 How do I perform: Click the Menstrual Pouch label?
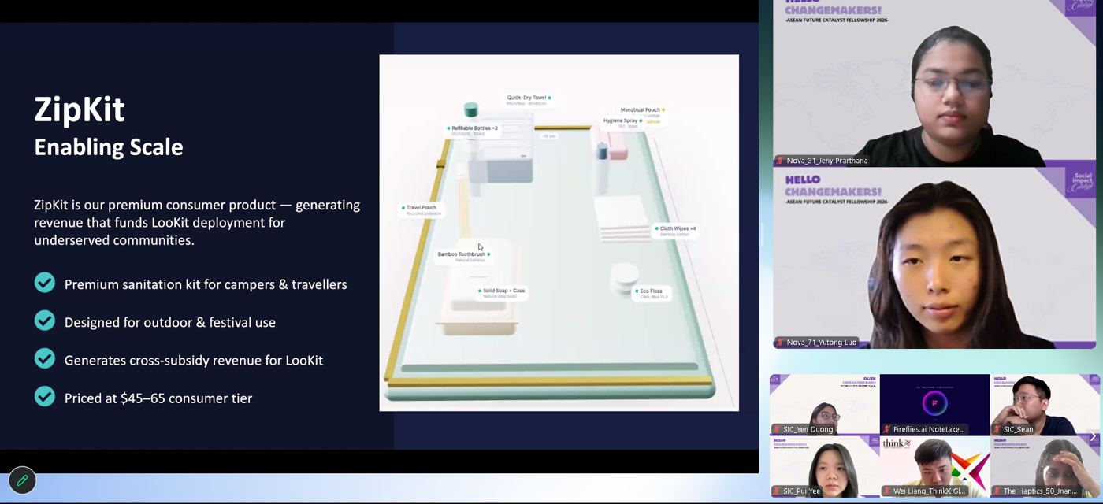[641, 110]
